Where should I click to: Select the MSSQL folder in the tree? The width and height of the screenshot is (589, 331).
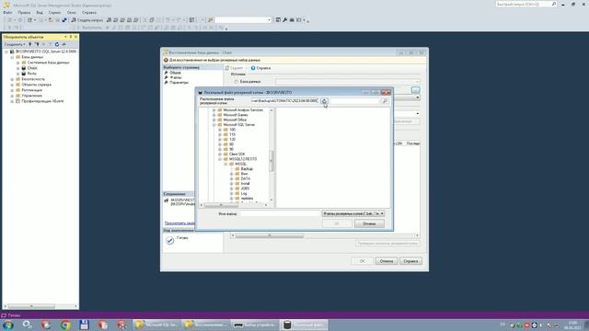pos(241,164)
